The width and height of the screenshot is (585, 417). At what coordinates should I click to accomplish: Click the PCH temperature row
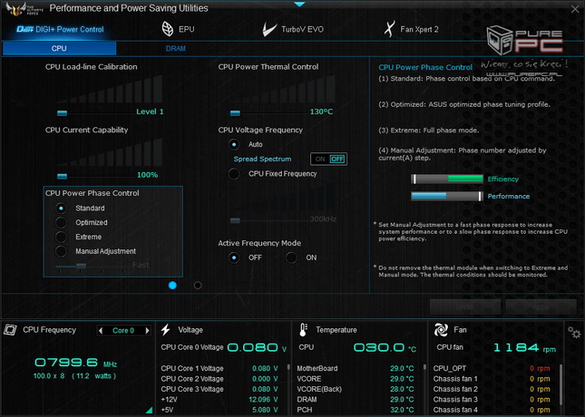point(356,410)
